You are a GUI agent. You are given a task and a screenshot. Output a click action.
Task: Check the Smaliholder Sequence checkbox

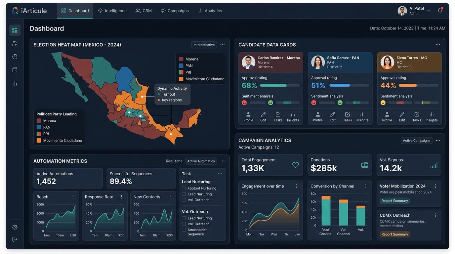point(184,230)
